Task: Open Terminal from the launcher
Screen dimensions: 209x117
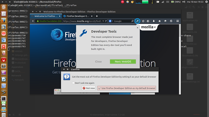Action: point(4,99)
